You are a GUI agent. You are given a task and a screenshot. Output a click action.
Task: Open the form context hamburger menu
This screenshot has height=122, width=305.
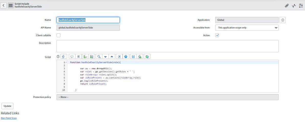10,5
